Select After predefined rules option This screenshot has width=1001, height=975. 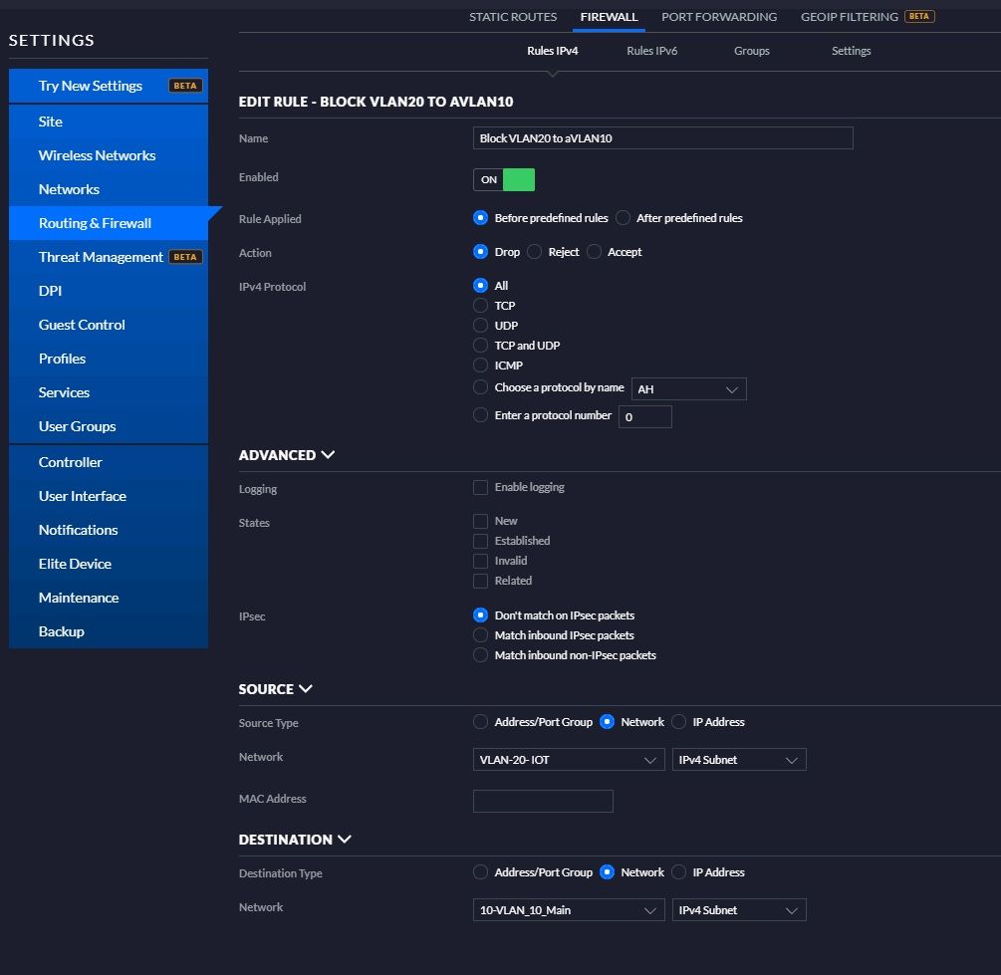[624, 218]
